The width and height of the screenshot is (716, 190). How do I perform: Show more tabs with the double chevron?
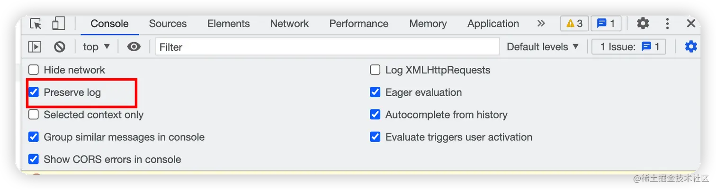(541, 24)
